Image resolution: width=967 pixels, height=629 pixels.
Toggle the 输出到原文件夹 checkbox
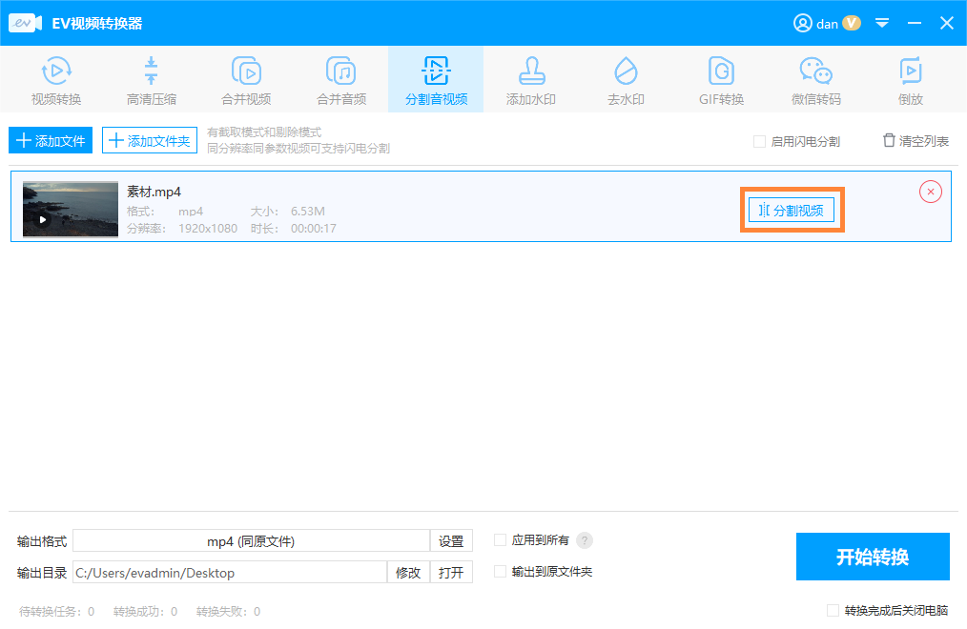pos(501,572)
